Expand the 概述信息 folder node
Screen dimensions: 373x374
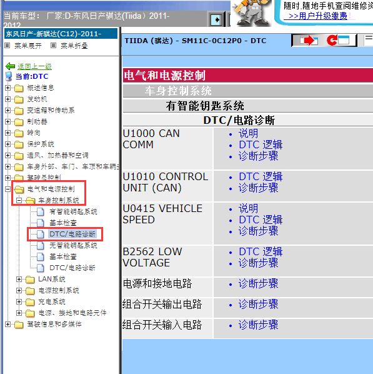7,88
